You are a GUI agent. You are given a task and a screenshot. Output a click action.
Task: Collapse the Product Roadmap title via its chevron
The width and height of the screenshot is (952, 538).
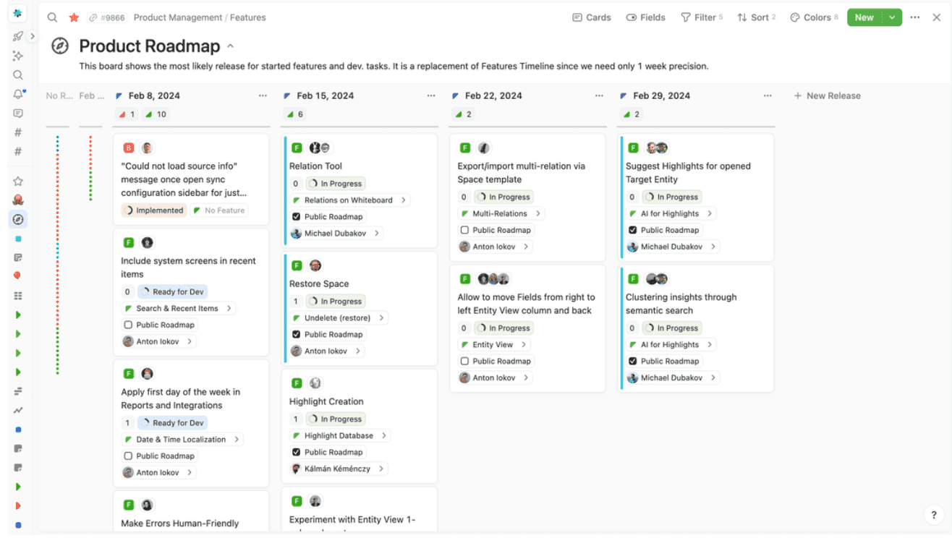(x=230, y=44)
